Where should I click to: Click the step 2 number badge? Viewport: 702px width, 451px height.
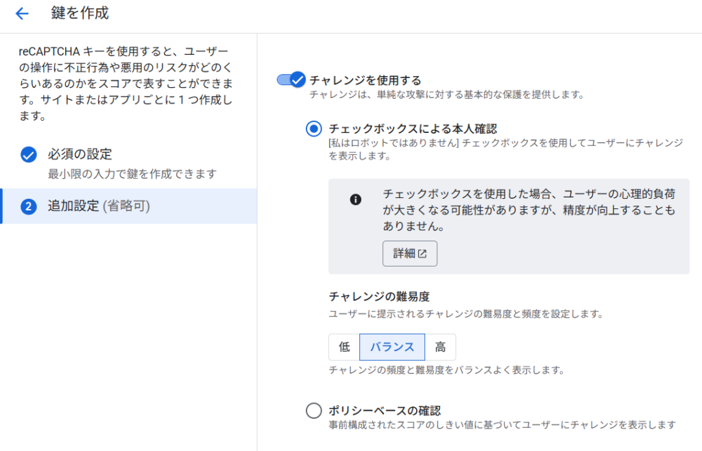point(28,206)
